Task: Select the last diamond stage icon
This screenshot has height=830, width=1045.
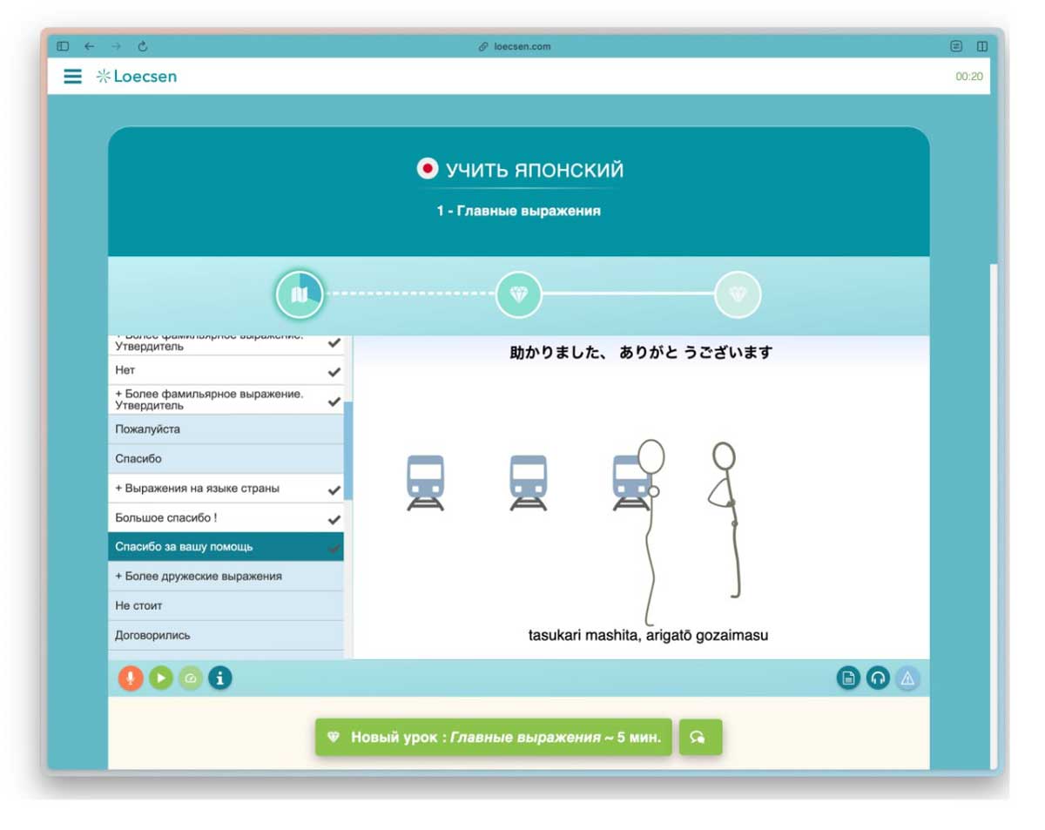Action: [x=738, y=294]
